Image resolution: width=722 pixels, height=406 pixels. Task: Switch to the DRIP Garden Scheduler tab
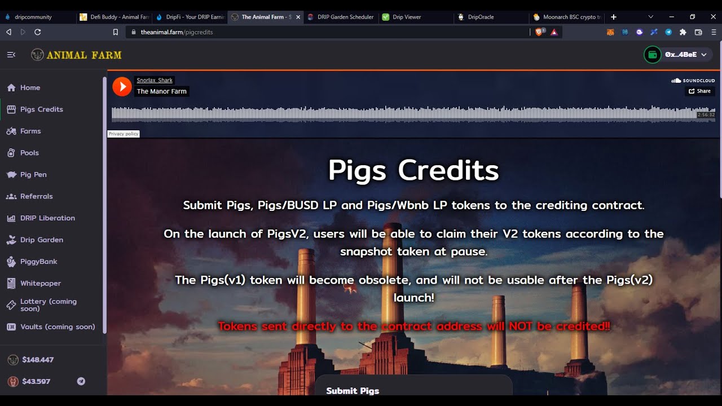341,17
